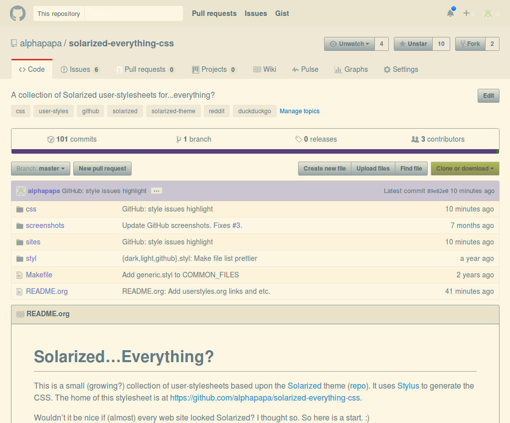Open issue #3 link in screenshots row
The image size is (510, 423).
(236, 225)
